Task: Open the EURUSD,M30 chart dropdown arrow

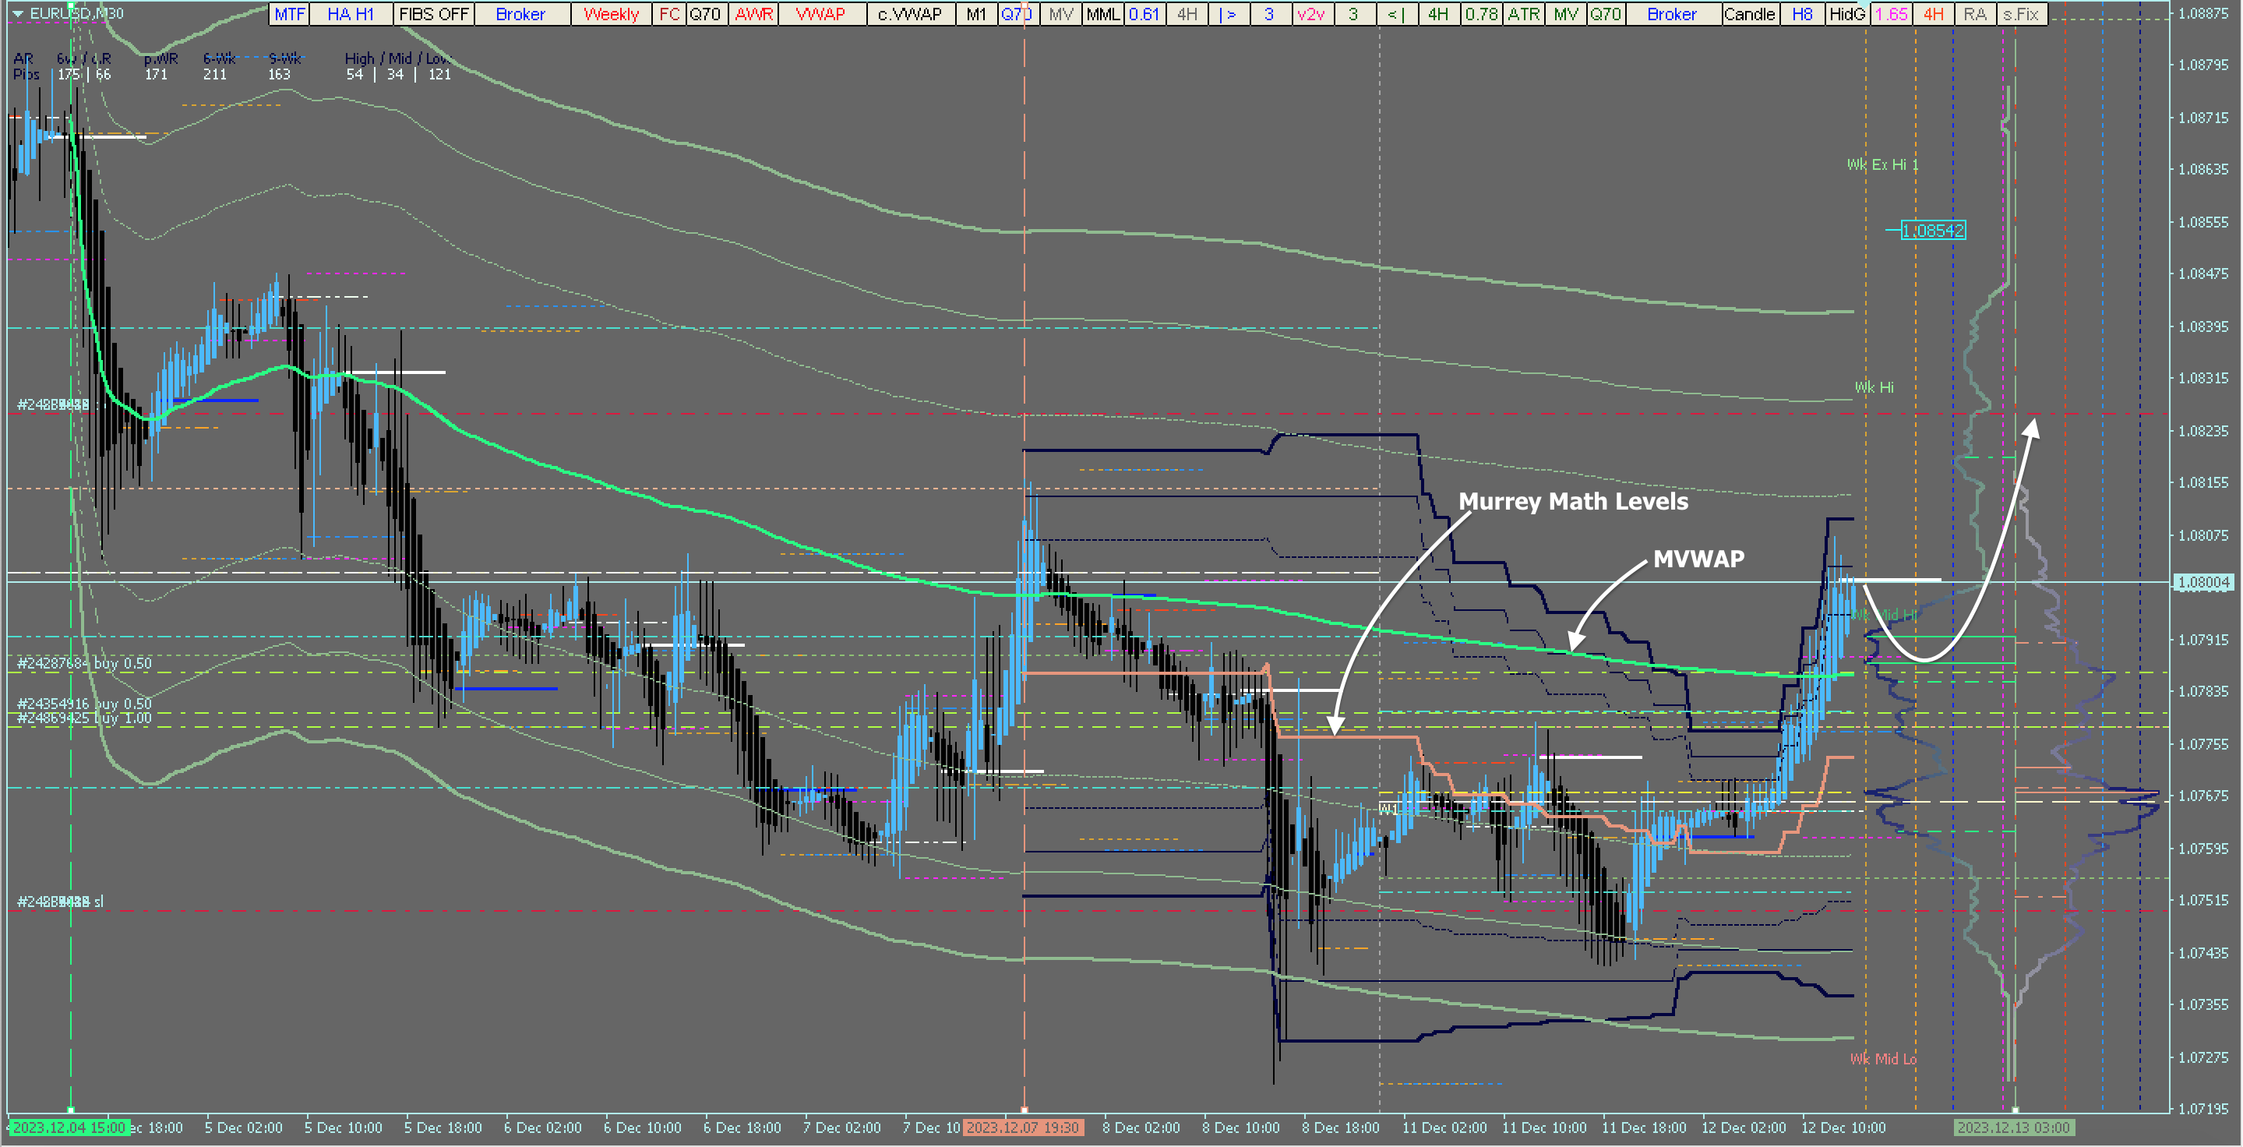Action: [17, 14]
